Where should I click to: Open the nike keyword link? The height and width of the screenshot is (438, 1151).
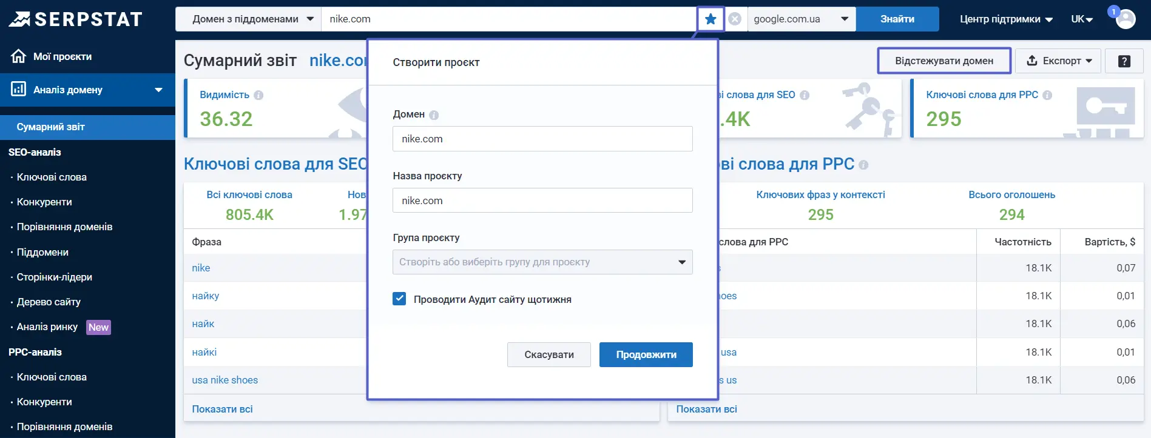tap(201, 268)
